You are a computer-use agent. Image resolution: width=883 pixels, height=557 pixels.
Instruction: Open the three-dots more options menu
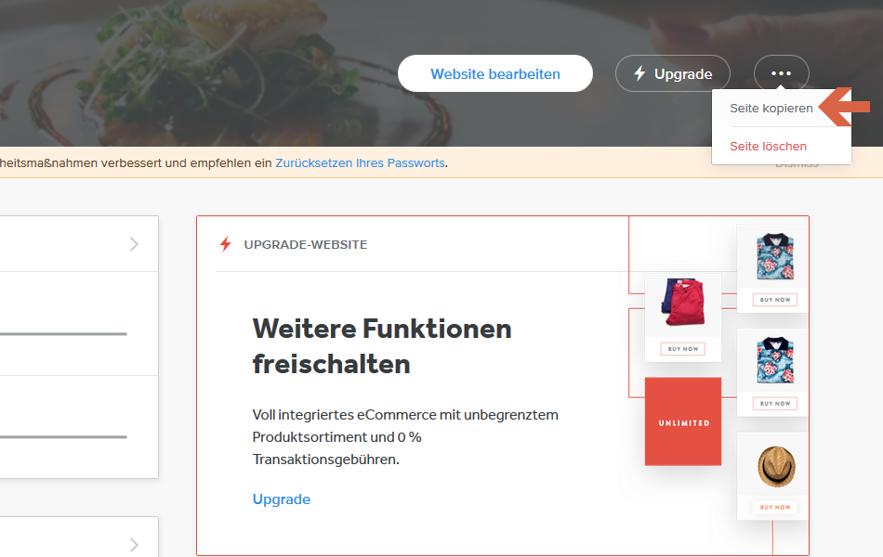pyautogui.click(x=781, y=73)
